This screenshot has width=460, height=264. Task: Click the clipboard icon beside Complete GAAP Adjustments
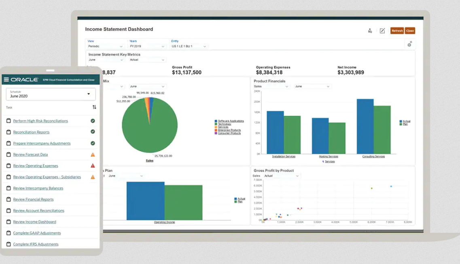click(8, 233)
